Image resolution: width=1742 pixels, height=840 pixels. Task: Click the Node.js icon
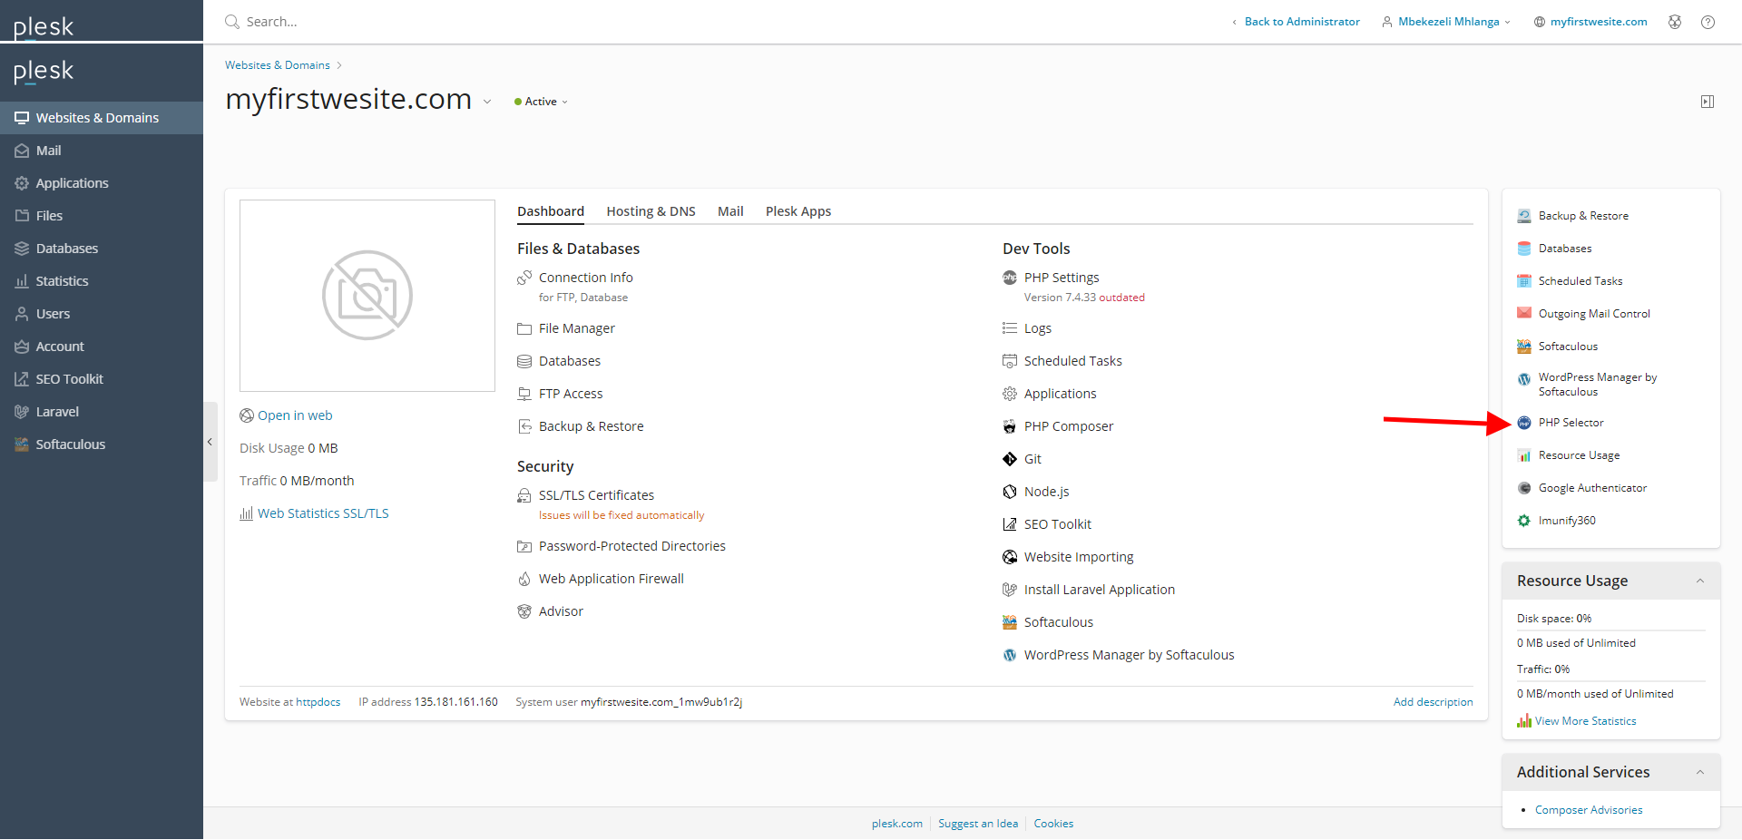point(1009,492)
